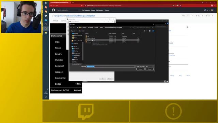Click the Bridge split row
This screenshot has width=218, height=123.
pos(66,84)
